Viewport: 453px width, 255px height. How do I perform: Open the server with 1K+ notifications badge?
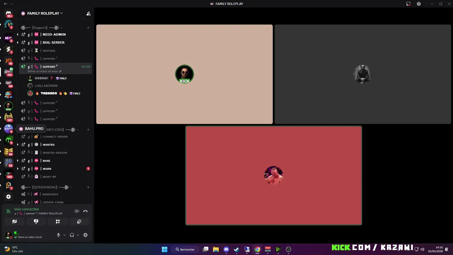[8, 13]
